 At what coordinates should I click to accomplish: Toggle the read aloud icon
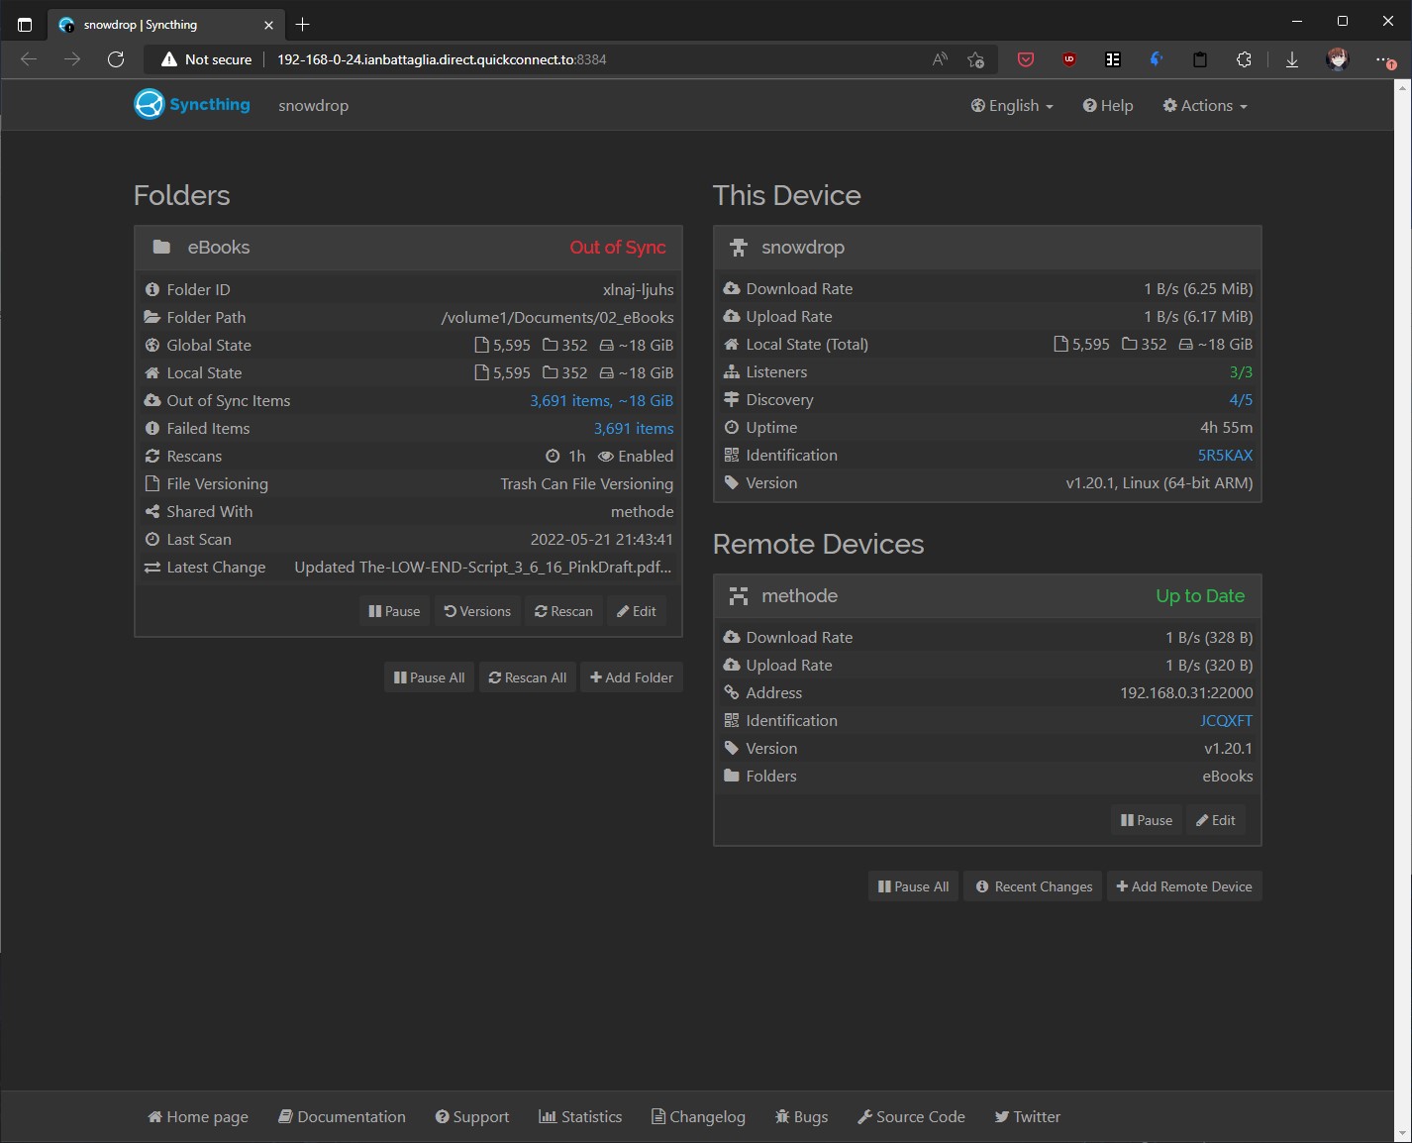tap(941, 59)
